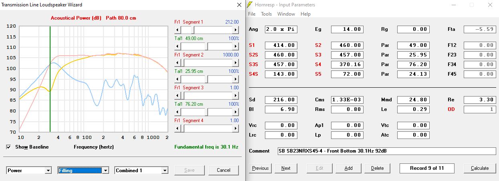Click the Par field with 25.95

click(x=413, y=55)
